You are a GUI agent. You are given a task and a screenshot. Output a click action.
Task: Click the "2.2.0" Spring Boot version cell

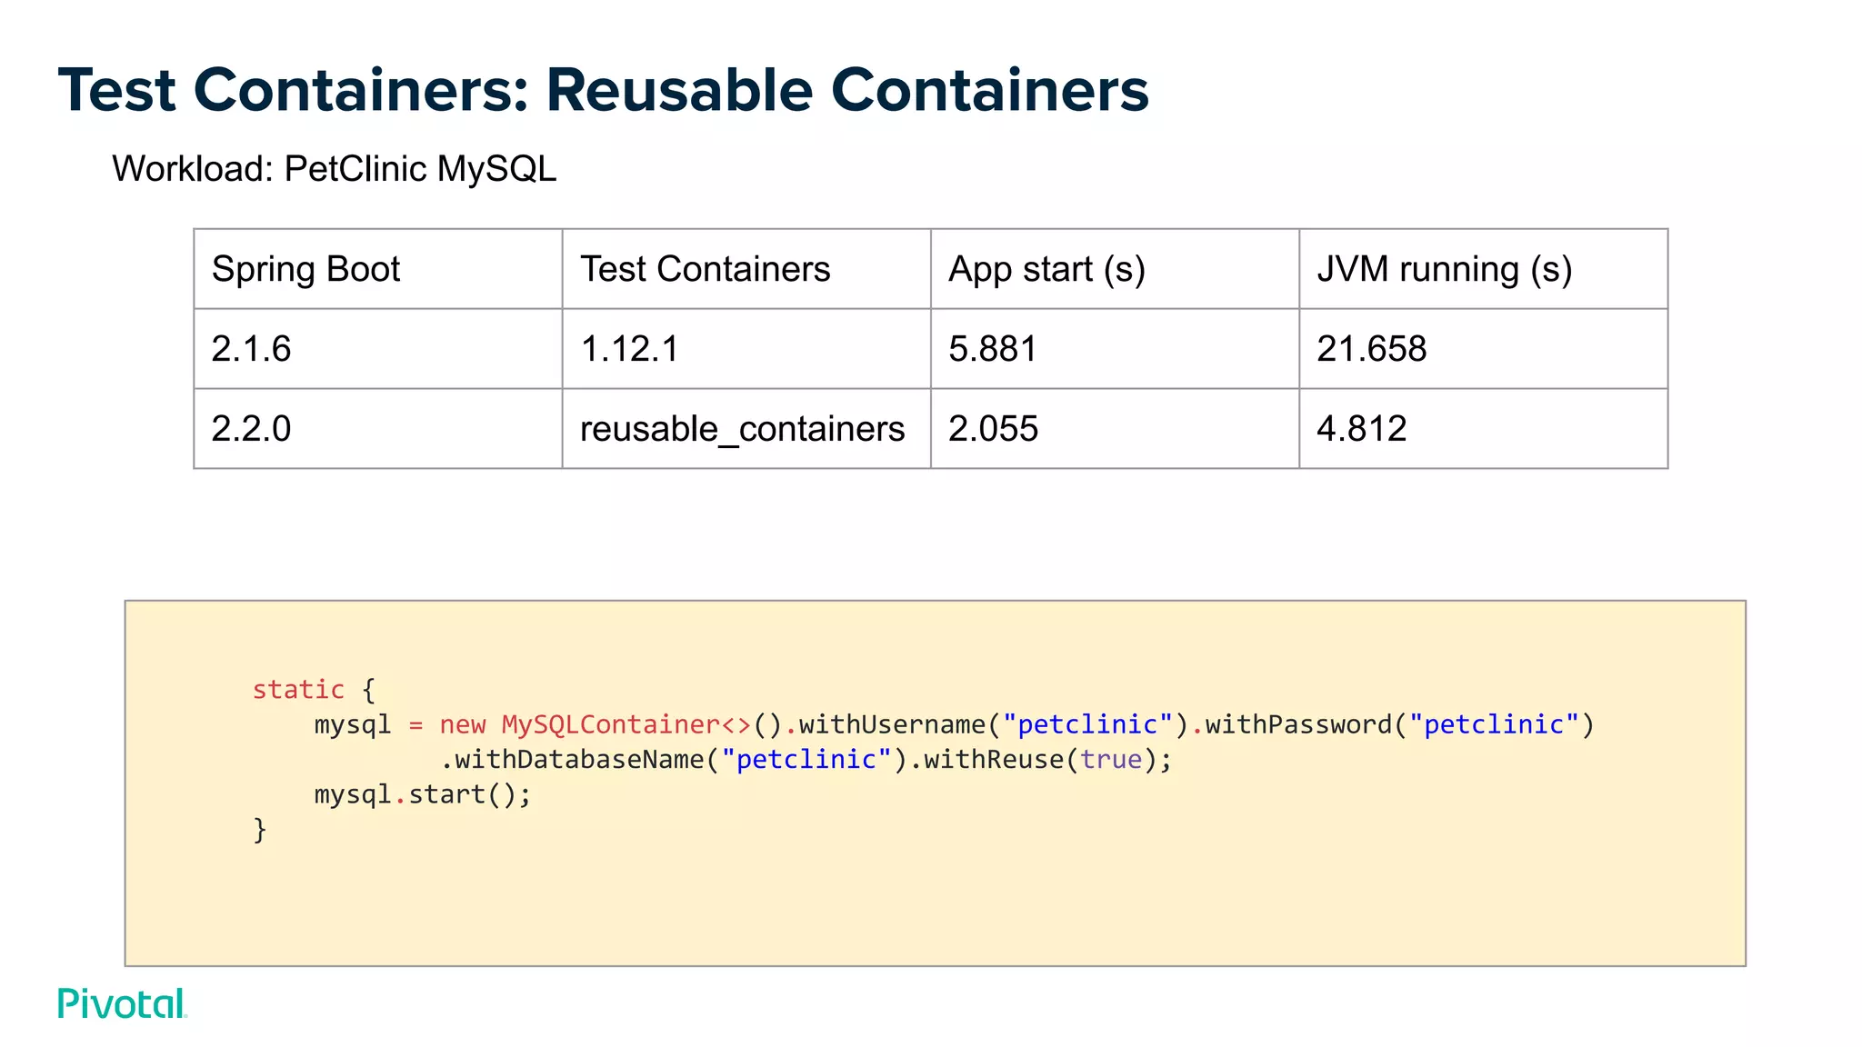click(378, 429)
